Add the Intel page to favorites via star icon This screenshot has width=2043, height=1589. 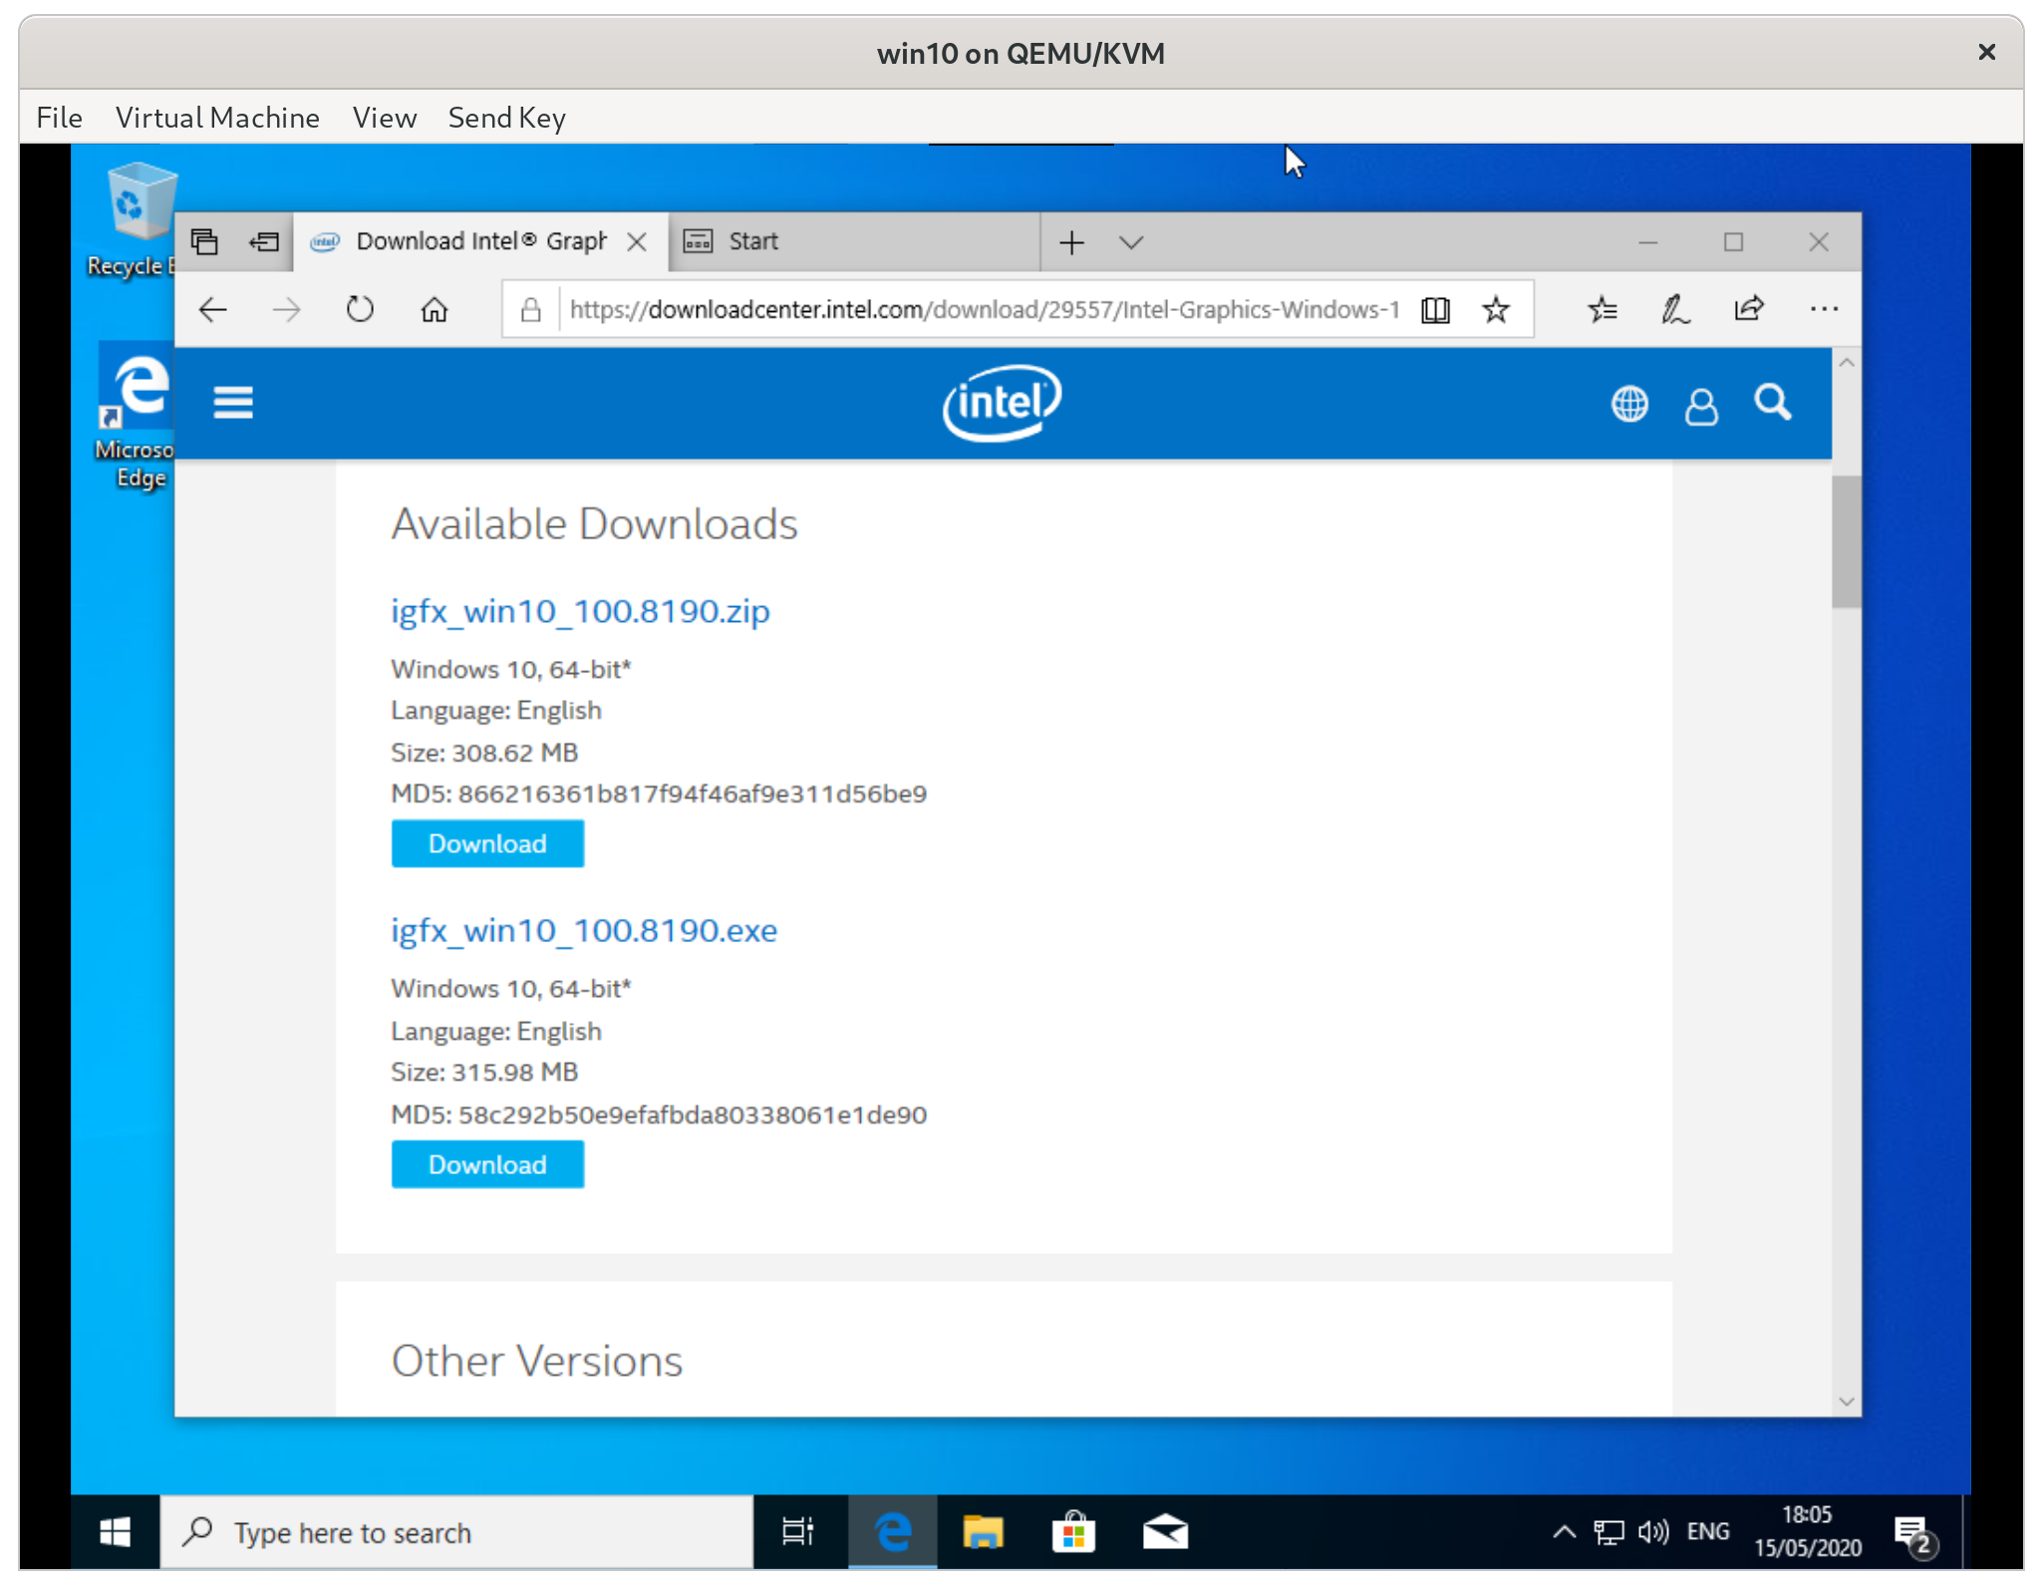coord(1495,309)
